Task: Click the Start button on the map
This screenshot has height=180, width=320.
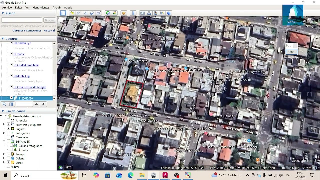Action: [x=291, y=52]
